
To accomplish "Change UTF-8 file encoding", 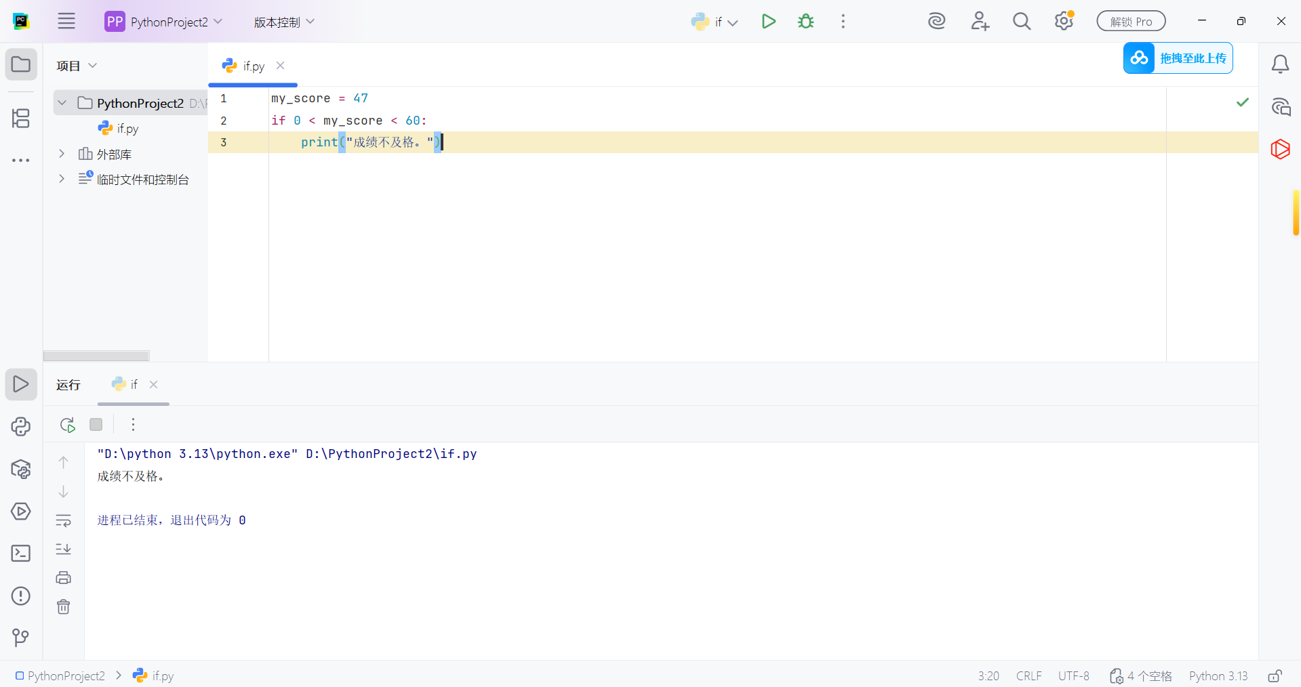I will coord(1074,675).
